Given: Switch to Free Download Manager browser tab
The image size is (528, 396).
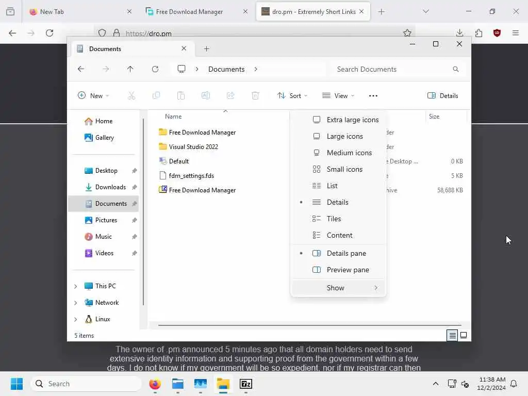Looking at the screenshot, I should coord(196,12).
